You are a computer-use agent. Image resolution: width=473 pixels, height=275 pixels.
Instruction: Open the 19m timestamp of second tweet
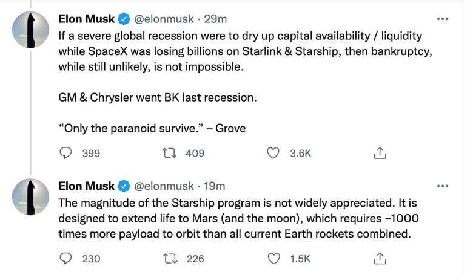[213, 186]
